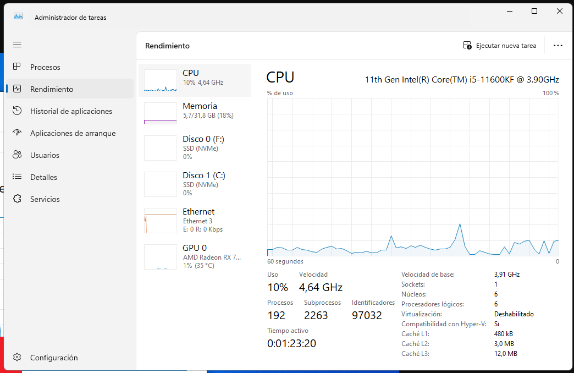Select the Disco 0 (F:) graph thumbnail

pos(161,148)
